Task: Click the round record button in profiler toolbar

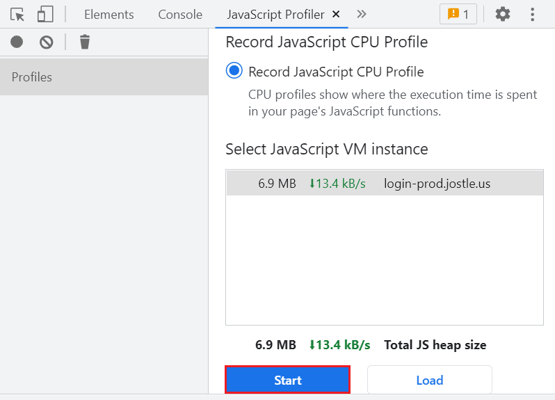Action: pyautogui.click(x=17, y=42)
